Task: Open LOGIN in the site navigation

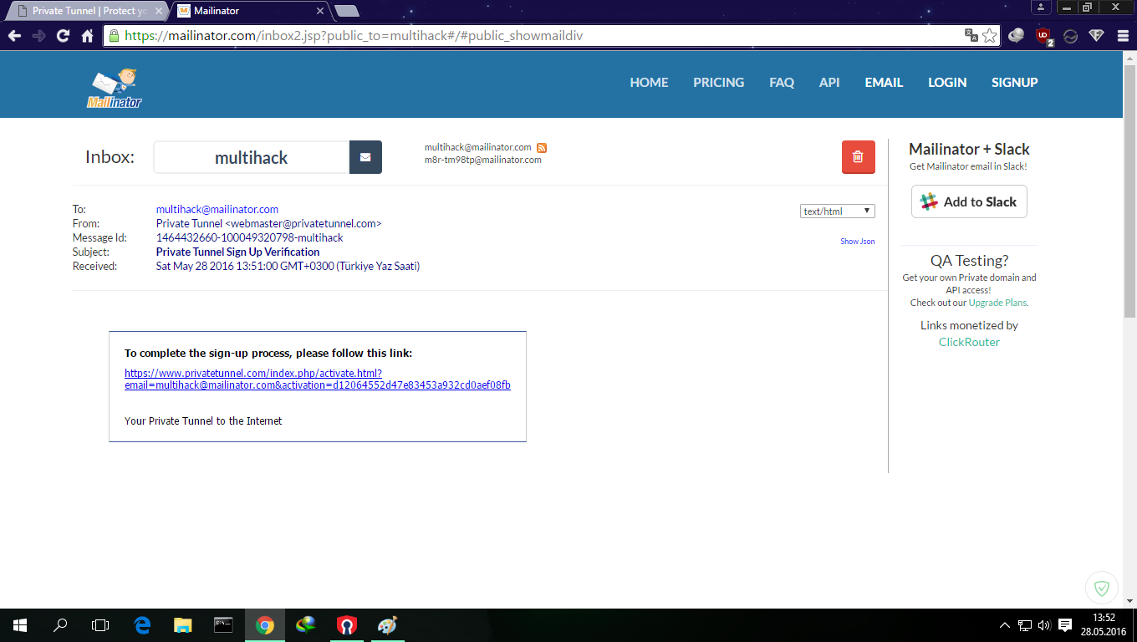Action: coord(947,83)
